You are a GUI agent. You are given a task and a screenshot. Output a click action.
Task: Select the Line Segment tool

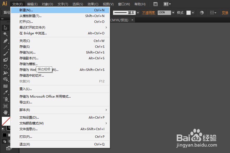6,47
